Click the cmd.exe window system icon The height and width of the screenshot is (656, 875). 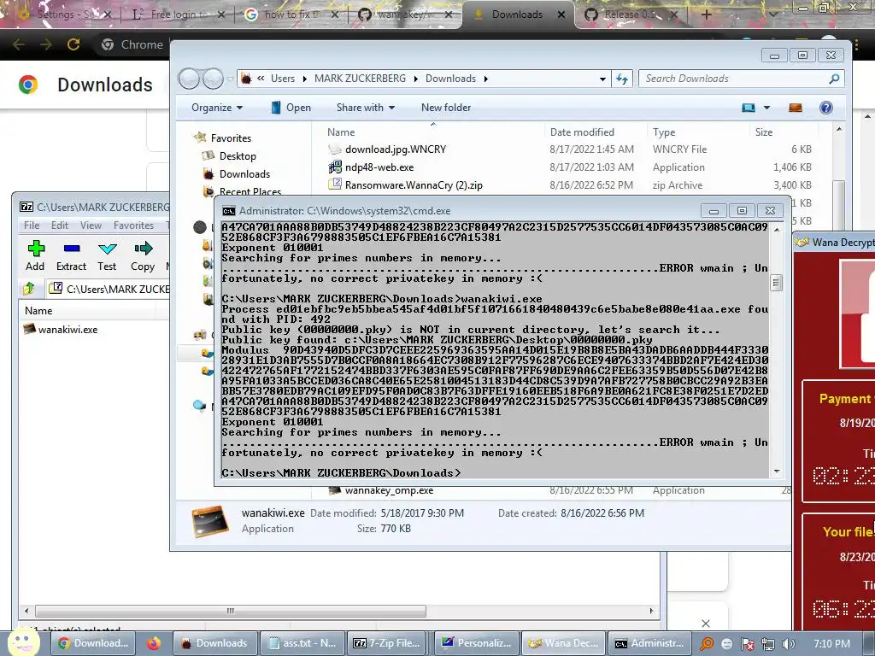pyautogui.click(x=229, y=211)
